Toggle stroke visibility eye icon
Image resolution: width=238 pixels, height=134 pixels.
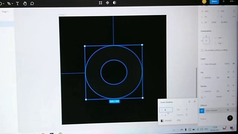click(228, 91)
